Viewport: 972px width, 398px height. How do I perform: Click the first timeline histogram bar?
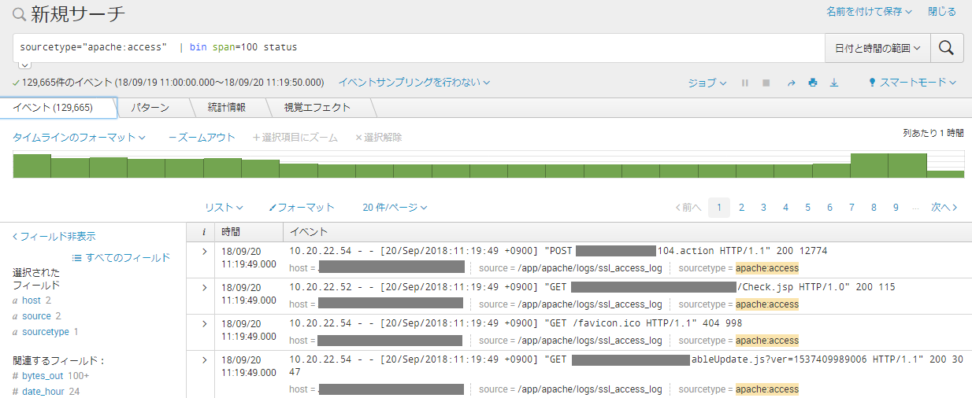pos(32,166)
